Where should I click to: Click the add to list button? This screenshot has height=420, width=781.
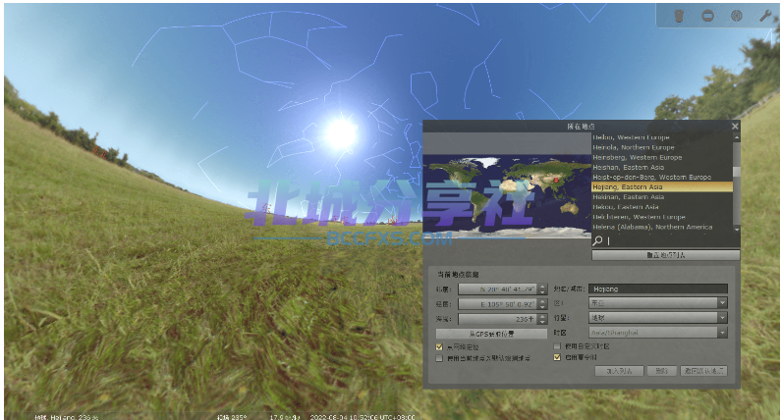[619, 371]
